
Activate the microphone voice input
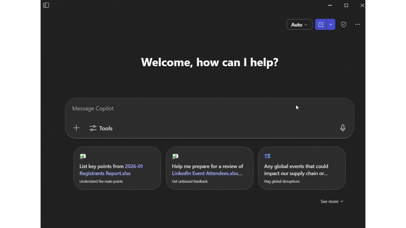pyautogui.click(x=343, y=128)
